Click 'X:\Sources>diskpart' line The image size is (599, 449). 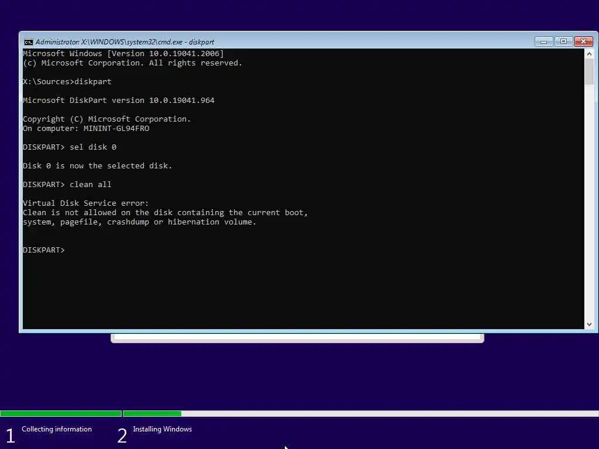(x=67, y=82)
